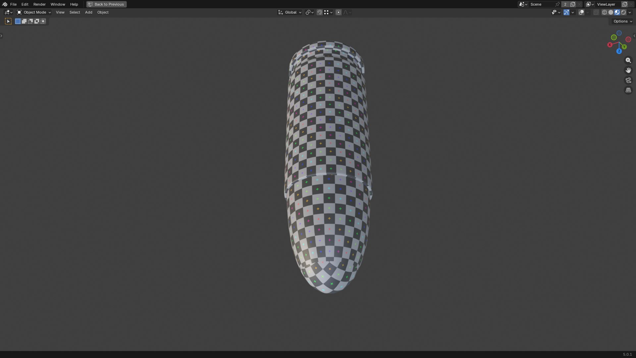Click Back to Previous button
Viewport: 636px width, 358px height.
[x=106, y=4]
